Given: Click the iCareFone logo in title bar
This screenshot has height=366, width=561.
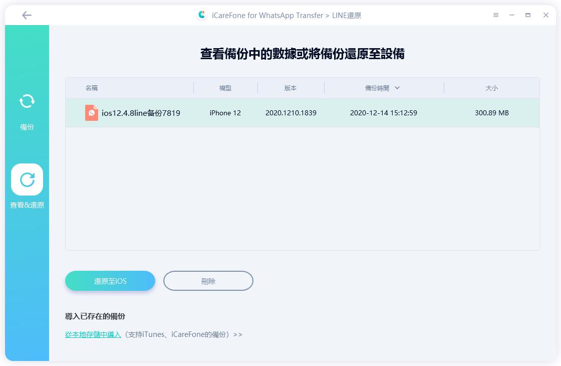Looking at the screenshot, I should 202,15.
